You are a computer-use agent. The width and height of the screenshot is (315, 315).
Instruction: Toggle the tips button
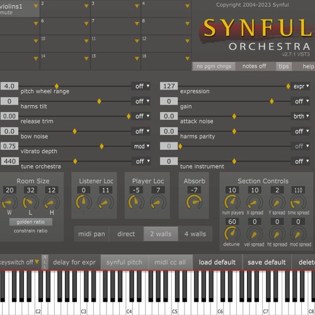click(x=283, y=66)
